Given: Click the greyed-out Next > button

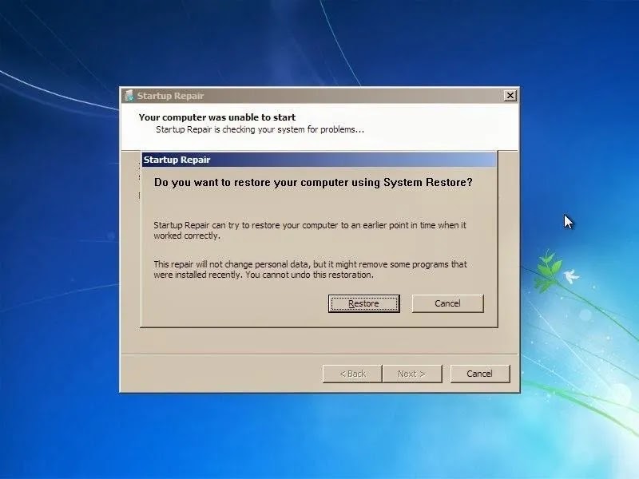Looking at the screenshot, I should 411,374.
